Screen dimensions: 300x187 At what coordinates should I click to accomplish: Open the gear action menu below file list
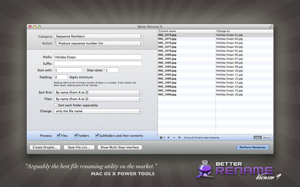tap(162, 137)
